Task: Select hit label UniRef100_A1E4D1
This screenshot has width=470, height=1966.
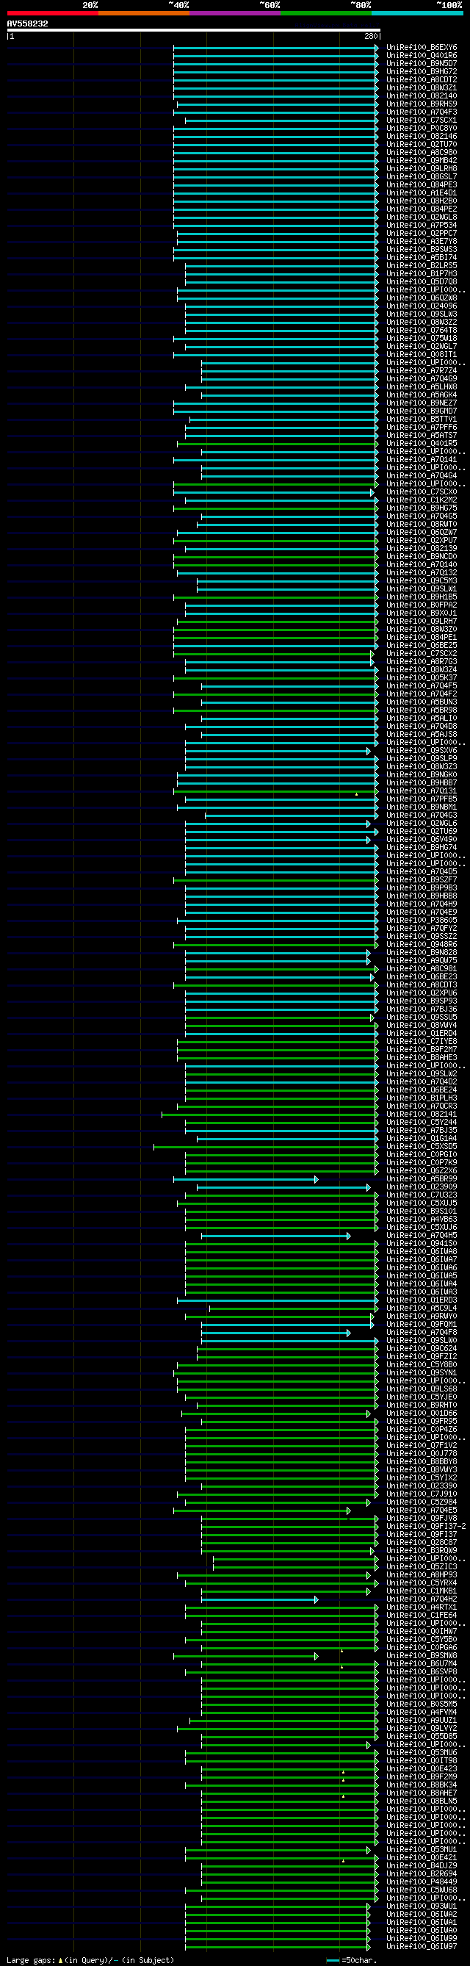Action: [422, 193]
